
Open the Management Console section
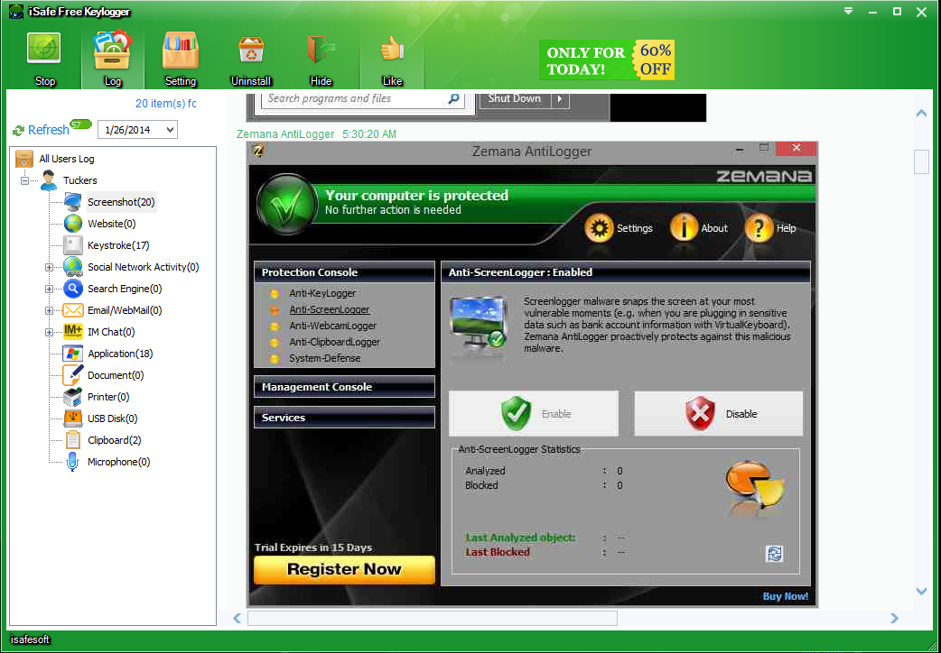tap(344, 387)
